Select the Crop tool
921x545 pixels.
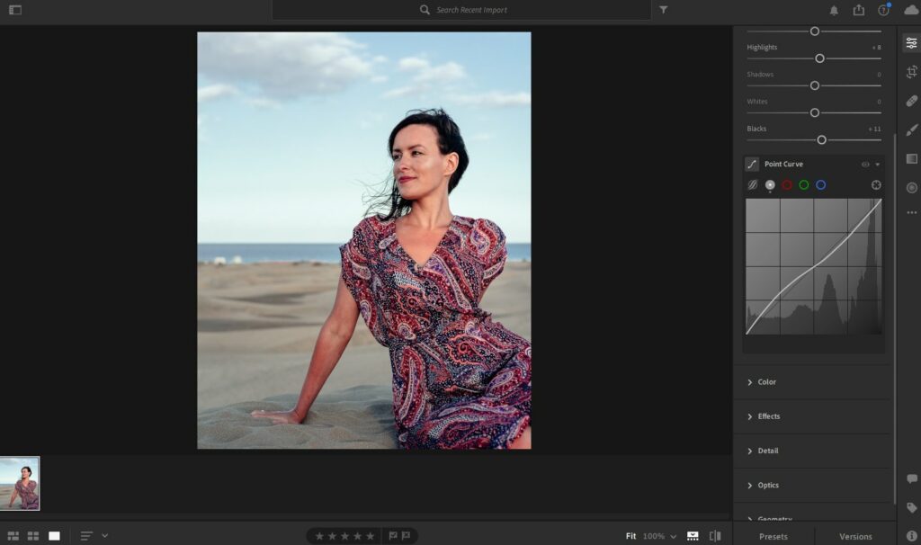(x=911, y=72)
